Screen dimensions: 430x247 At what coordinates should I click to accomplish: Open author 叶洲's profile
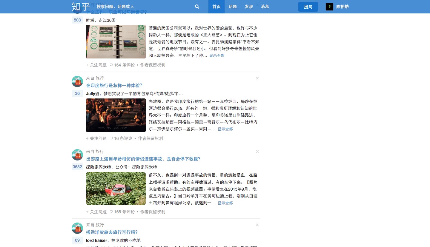[90, 20]
